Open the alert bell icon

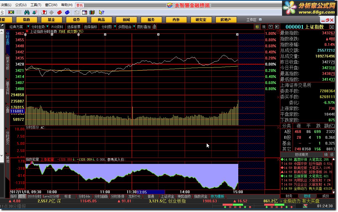pos(35,12)
